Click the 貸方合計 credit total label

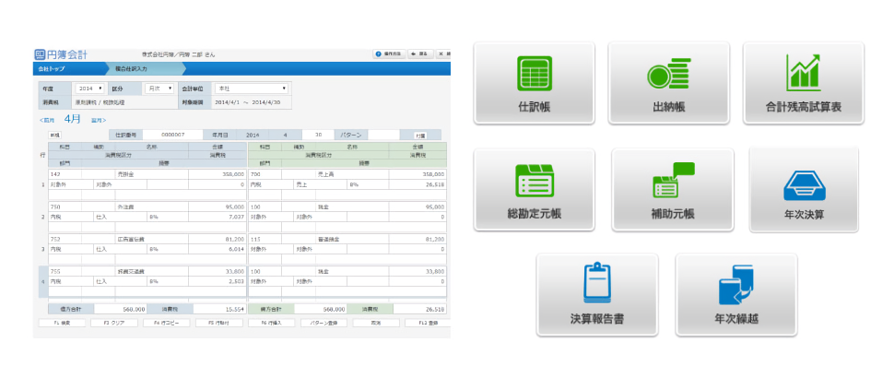point(271,309)
